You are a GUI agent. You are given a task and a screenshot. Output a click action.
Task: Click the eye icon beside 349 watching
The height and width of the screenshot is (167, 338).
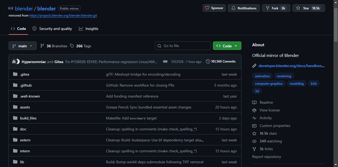tap(254, 141)
